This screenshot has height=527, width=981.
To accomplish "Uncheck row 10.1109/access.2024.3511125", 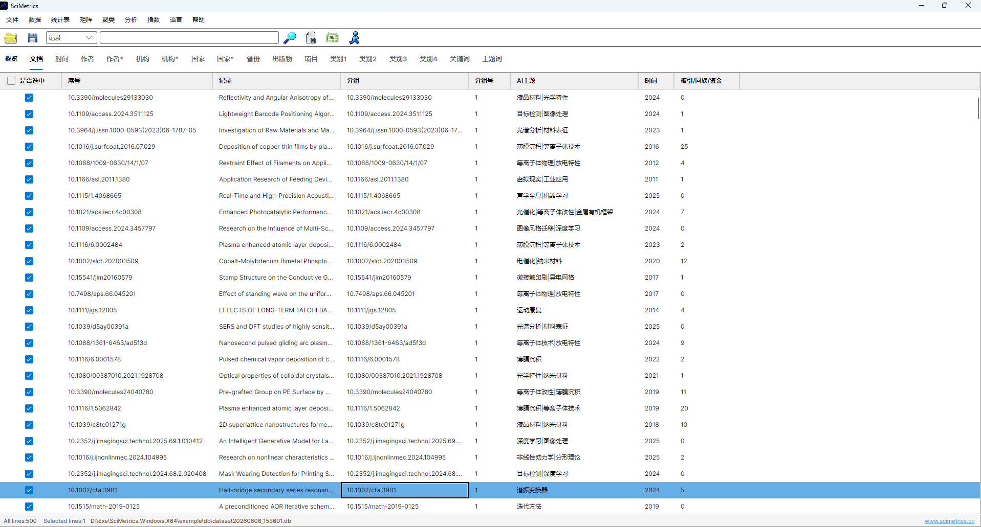I will [x=29, y=114].
